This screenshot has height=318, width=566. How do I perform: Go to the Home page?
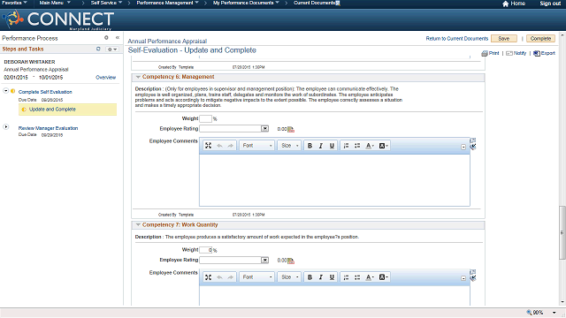click(x=514, y=4)
